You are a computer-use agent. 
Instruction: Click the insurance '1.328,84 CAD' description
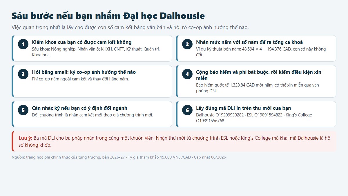pyautogui.click(x=258, y=88)
